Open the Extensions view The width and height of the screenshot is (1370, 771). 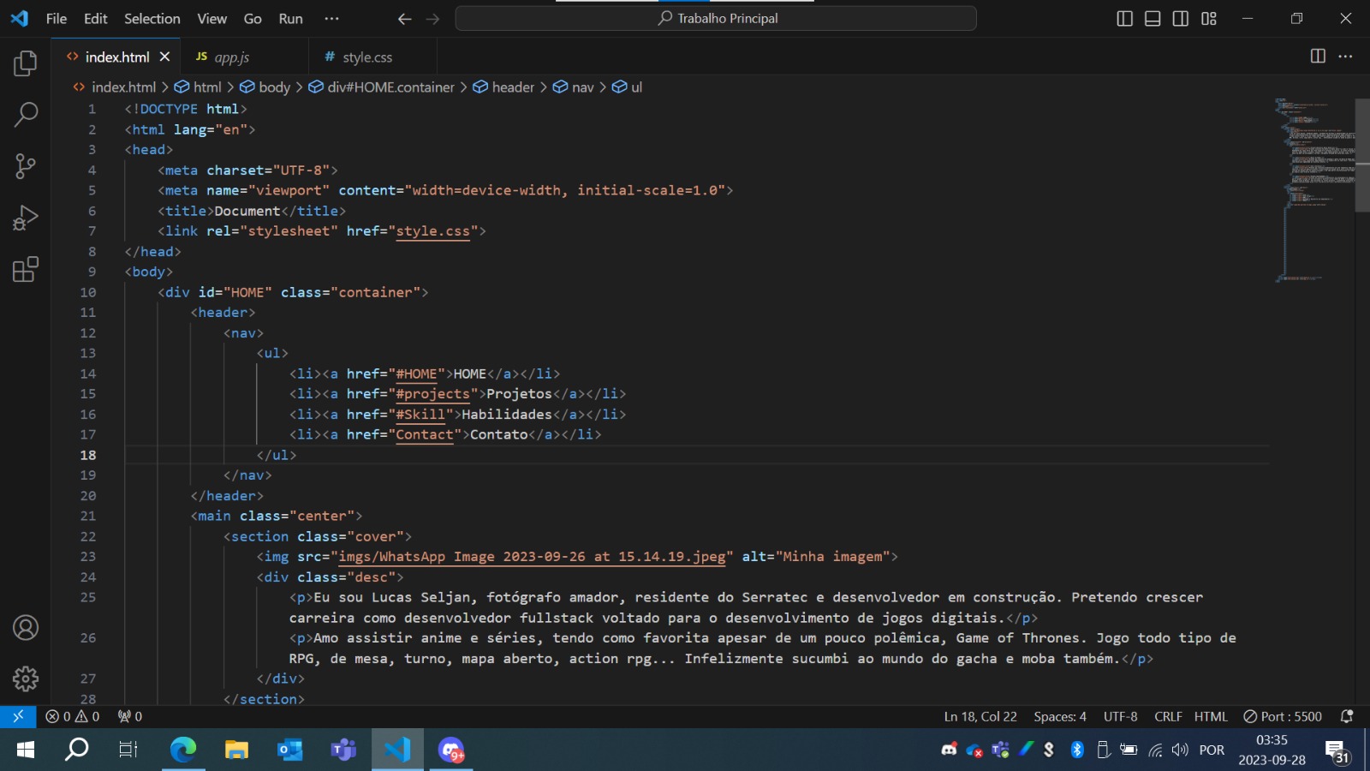point(26,270)
